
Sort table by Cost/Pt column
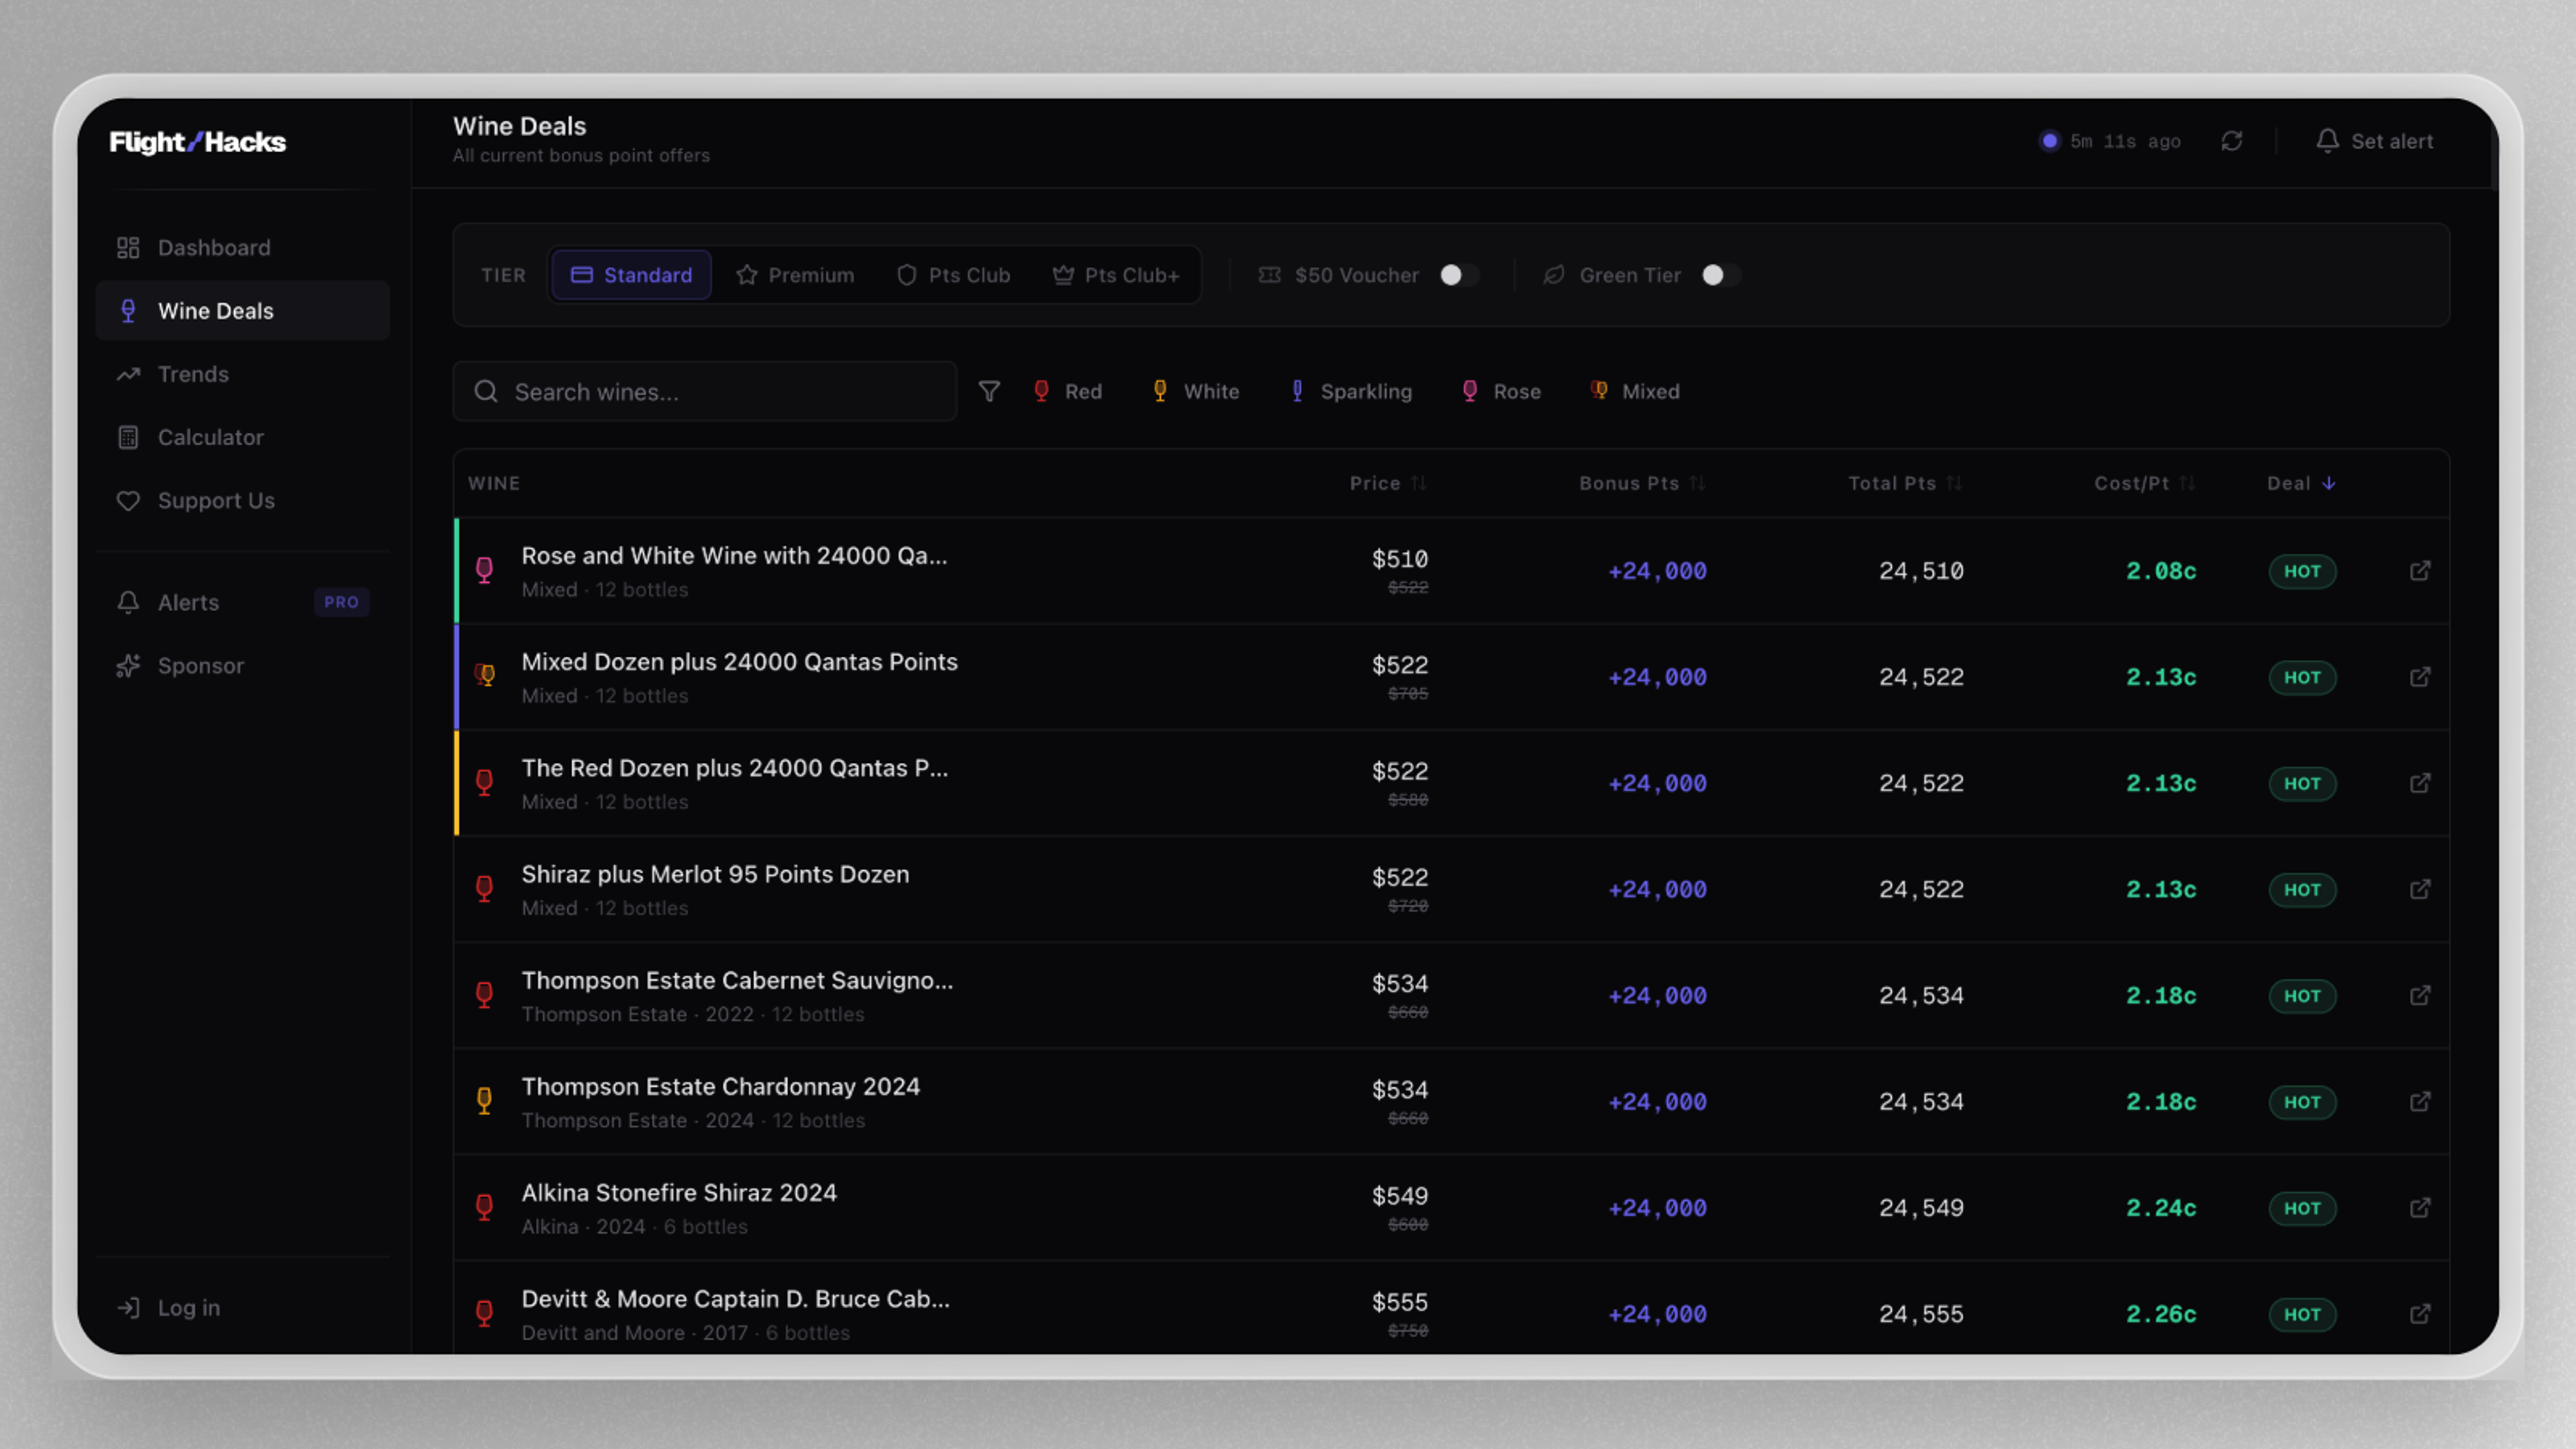click(x=2144, y=483)
